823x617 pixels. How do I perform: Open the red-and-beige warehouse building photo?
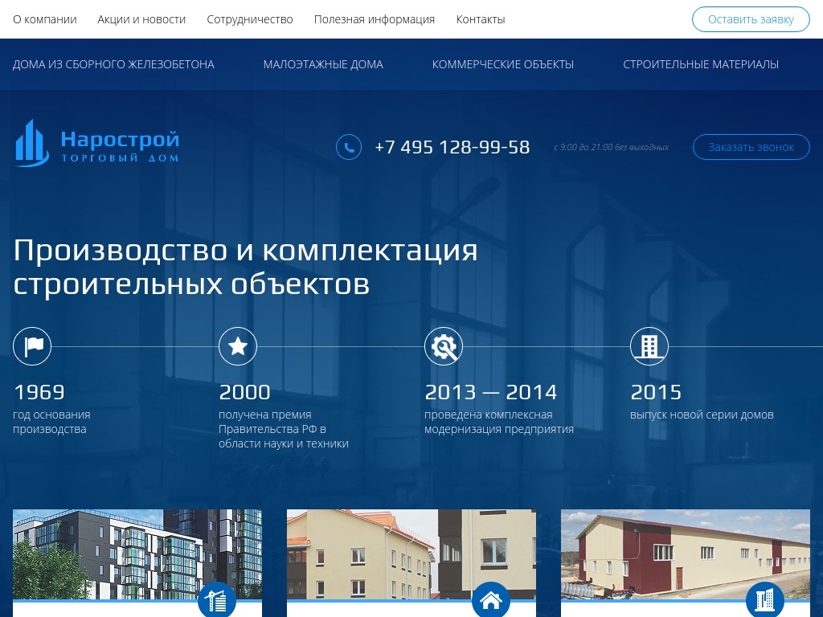[x=686, y=554]
